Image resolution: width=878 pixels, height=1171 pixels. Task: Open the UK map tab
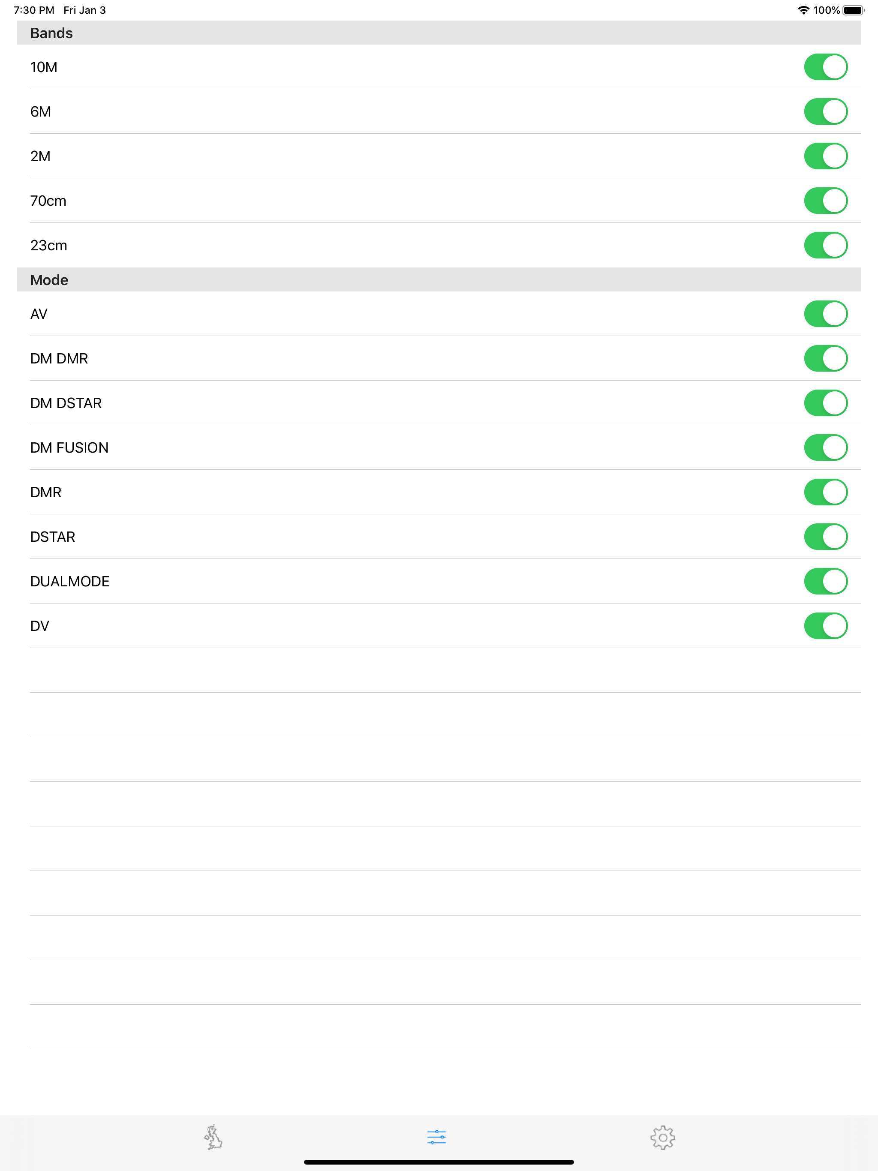[x=213, y=1137]
